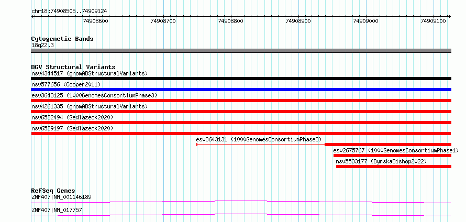Open the nsv6529197 (Sedlazeck2020) label
The image size is (466, 222).
click(x=72, y=128)
